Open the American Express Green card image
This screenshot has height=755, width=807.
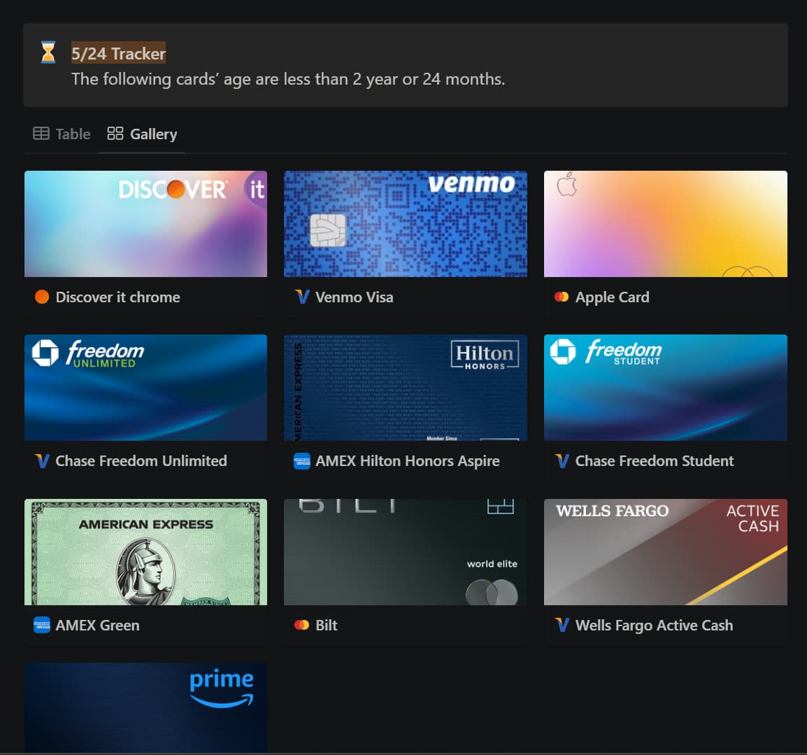[x=145, y=551]
